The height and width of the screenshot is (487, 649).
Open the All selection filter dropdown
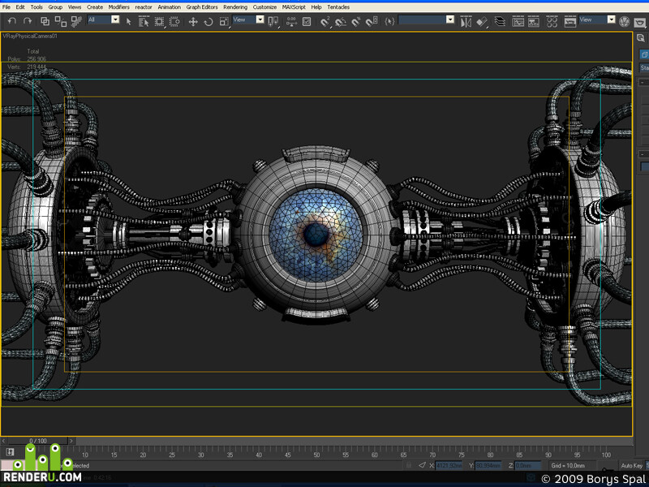[104, 19]
